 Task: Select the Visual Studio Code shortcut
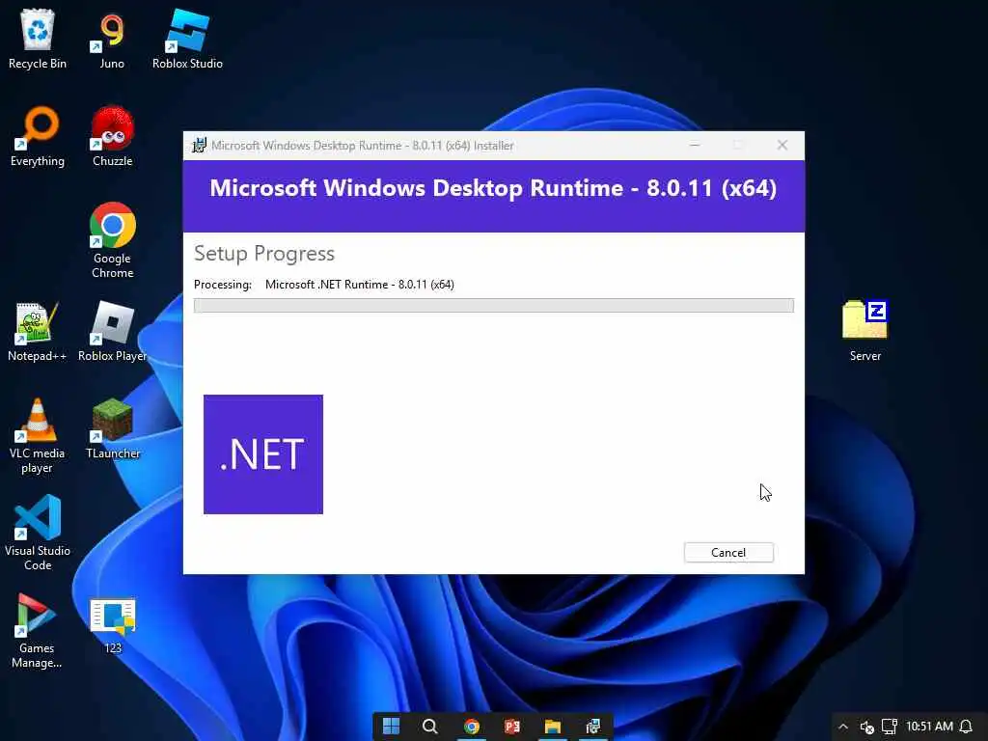tap(38, 534)
